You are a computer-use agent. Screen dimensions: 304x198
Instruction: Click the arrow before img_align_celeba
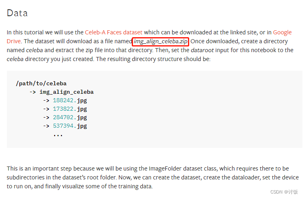coord(33,92)
